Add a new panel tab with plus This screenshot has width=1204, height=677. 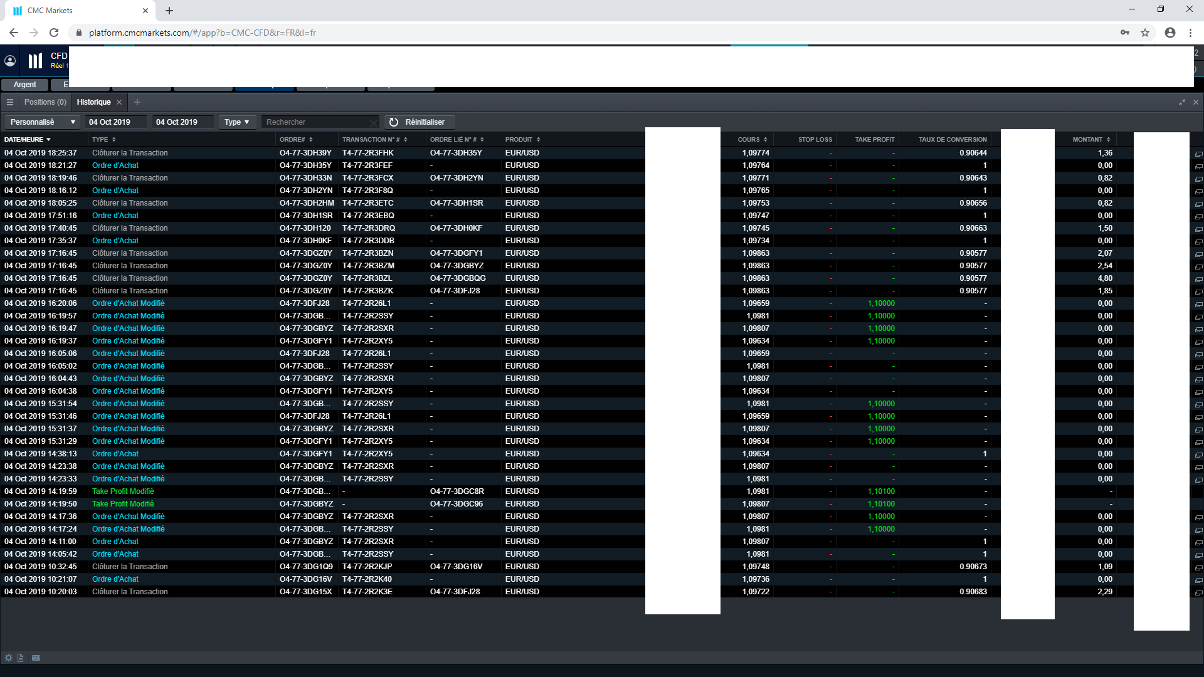coord(137,102)
